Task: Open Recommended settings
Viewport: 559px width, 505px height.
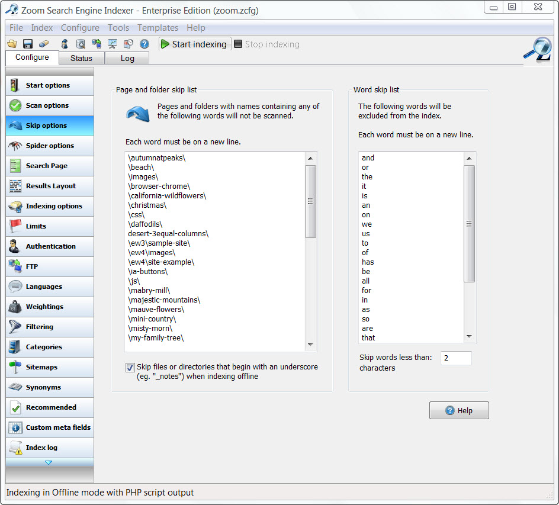Action: click(x=50, y=407)
